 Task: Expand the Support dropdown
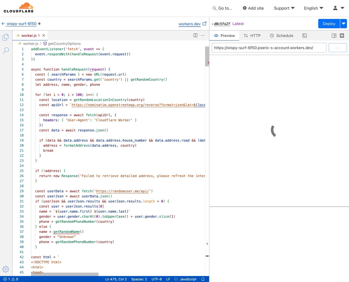[x=284, y=8]
